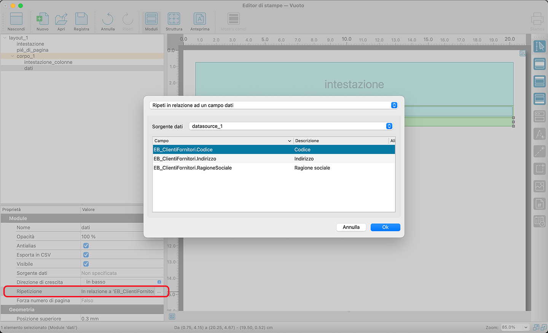This screenshot has width=548, height=333.
Task: Uncheck the Esporta in CSV checkbox
Action: [86, 255]
